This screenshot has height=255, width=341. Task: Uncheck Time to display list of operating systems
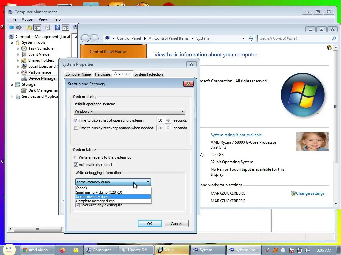76,120
